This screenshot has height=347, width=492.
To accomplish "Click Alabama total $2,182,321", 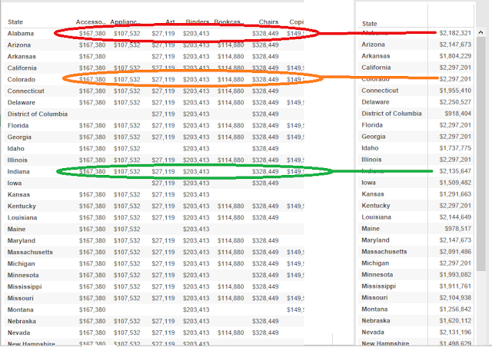I will [x=455, y=33].
